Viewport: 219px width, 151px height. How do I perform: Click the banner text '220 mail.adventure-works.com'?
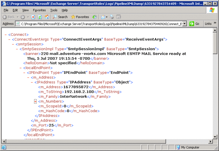(x=74, y=54)
